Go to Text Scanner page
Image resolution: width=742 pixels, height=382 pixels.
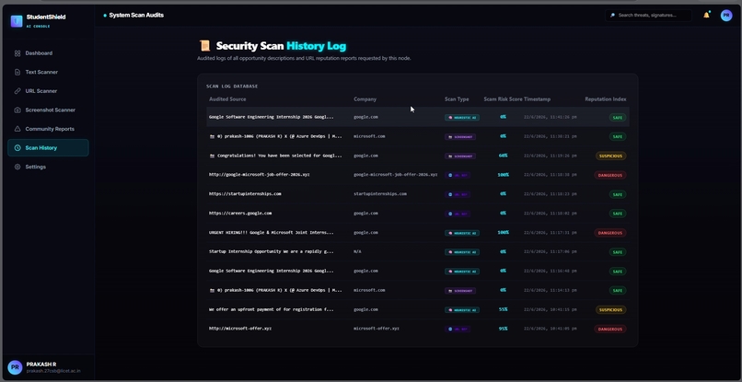(x=48, y=73)
